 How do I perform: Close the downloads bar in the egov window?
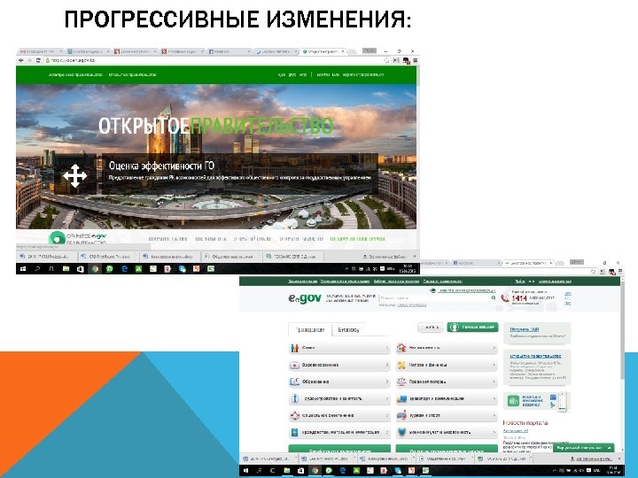(x=619, y=459)
